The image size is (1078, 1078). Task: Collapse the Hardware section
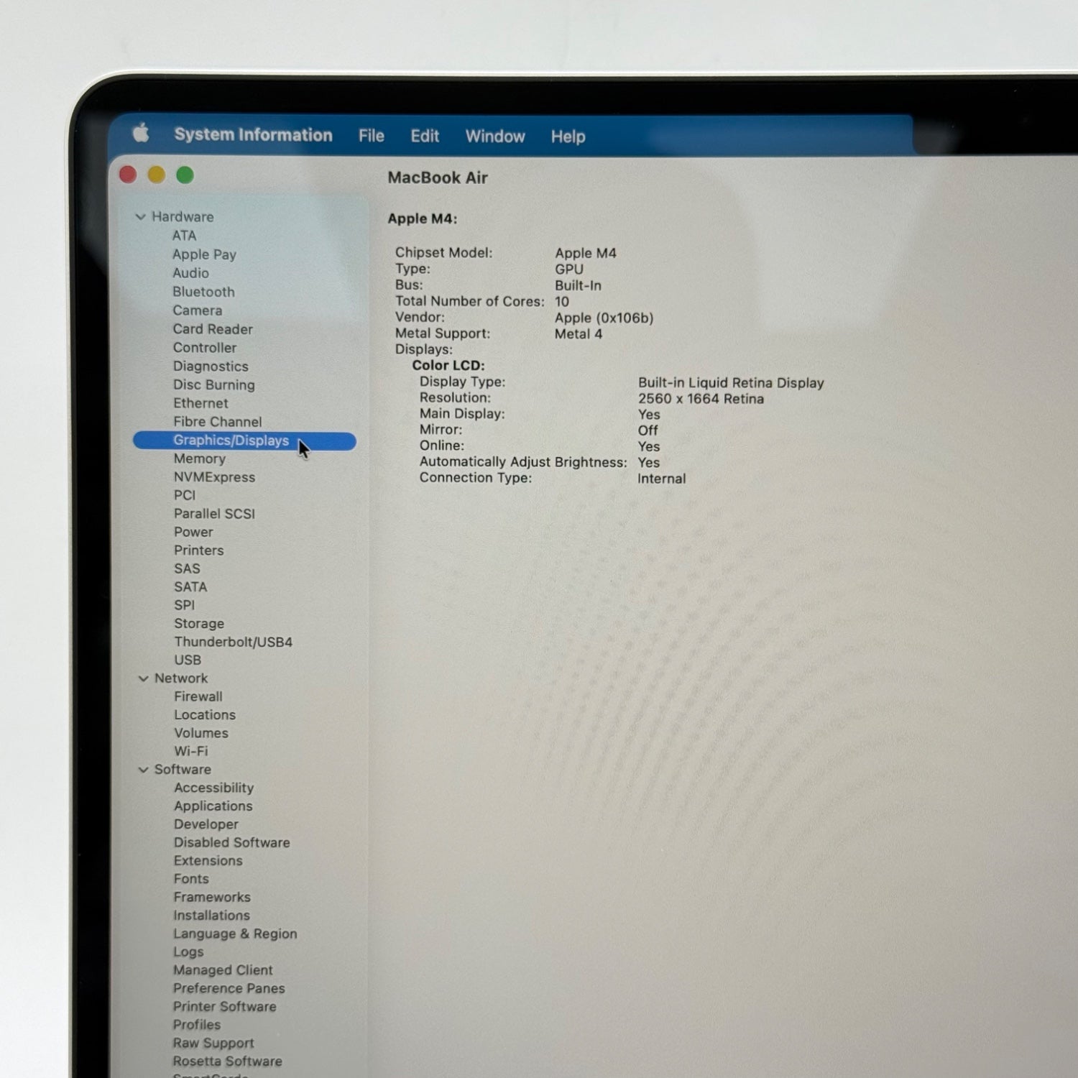point(141,216)
